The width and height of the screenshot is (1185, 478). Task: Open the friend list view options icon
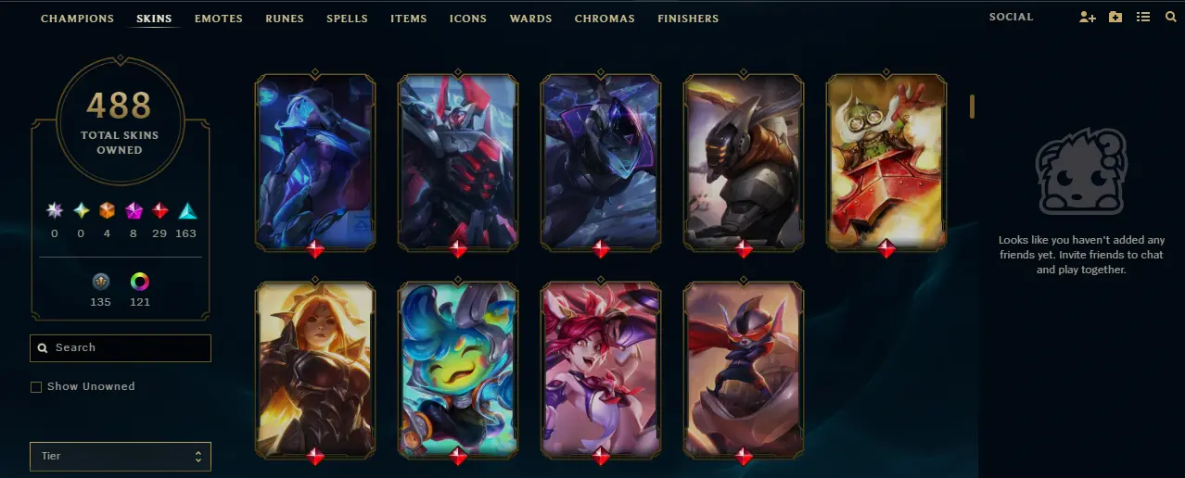(x=1143, y=18)
